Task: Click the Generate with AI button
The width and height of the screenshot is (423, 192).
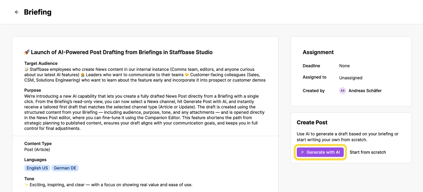Action: tap(320, 152)
